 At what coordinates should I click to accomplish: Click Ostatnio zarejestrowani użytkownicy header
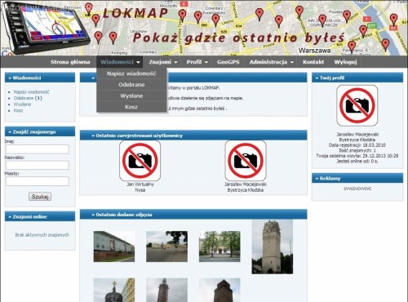coord(193,135)
